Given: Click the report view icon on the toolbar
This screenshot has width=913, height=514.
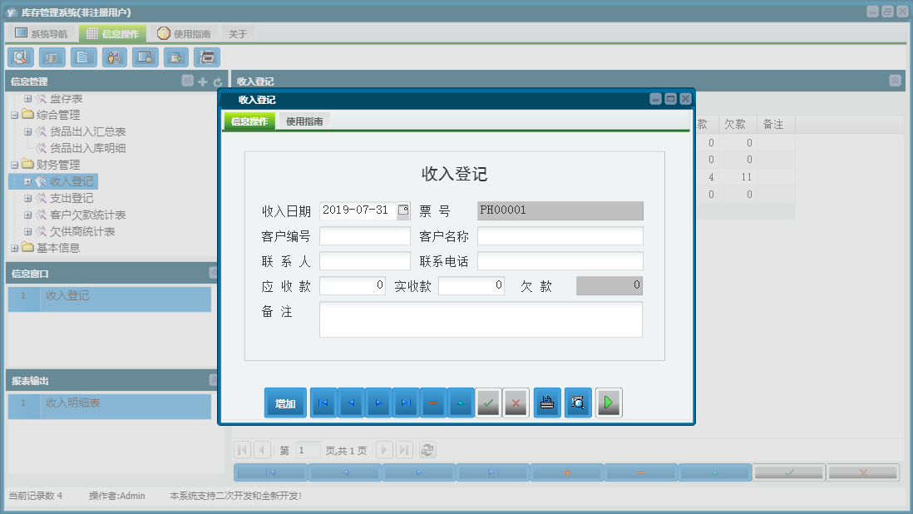Looking at the screenshot, I should pos(51,57).
